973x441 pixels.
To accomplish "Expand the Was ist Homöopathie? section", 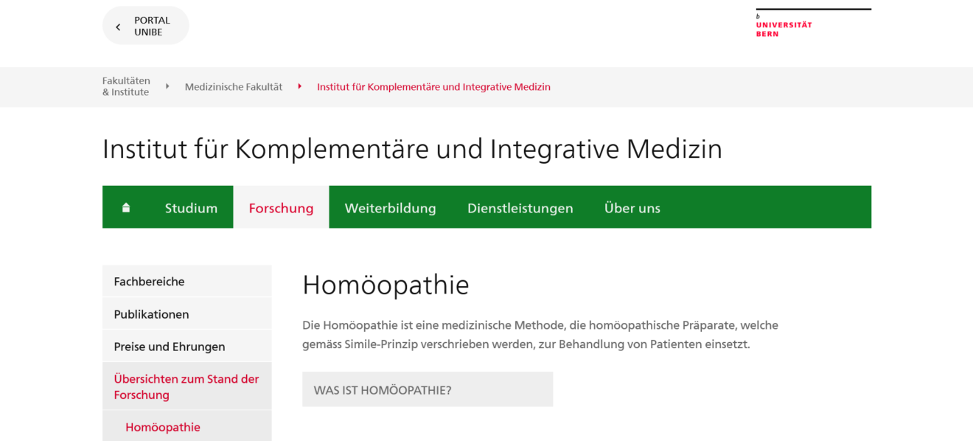I will 428,389.
